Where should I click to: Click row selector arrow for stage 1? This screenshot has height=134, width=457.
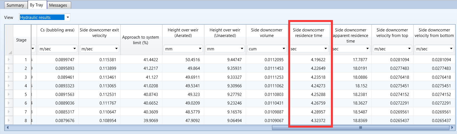[x=9, y=59]
